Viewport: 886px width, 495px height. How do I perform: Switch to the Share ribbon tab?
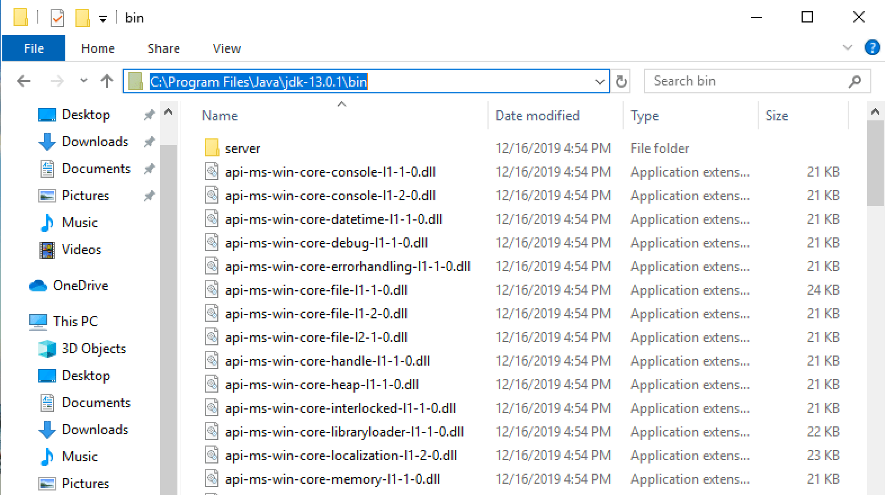pyautogui.click(x=164, y=48)
